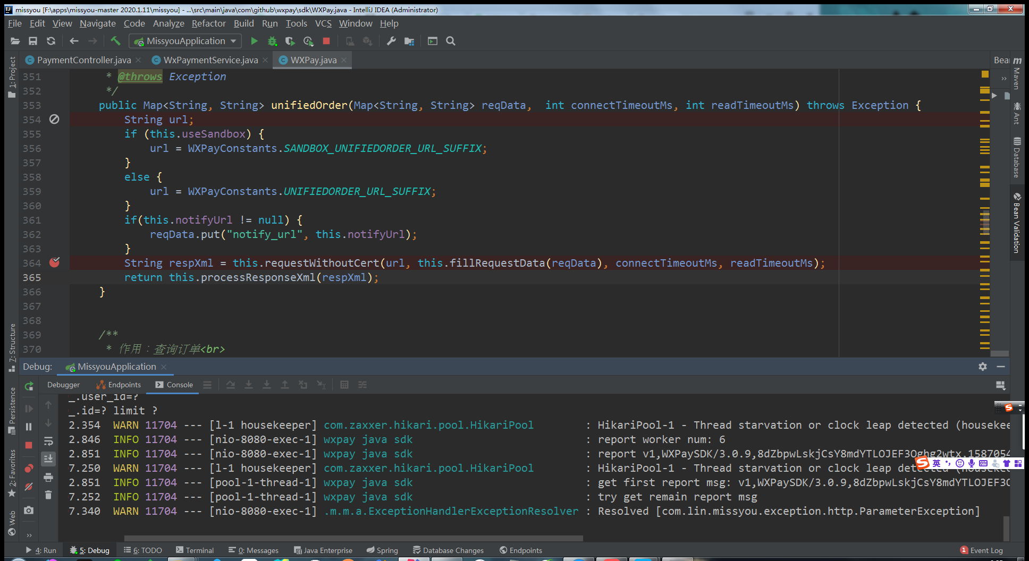The image size is (1029, 561).
Task: Toggle scroll to end in the console
Action: click(x=48, y=458)
